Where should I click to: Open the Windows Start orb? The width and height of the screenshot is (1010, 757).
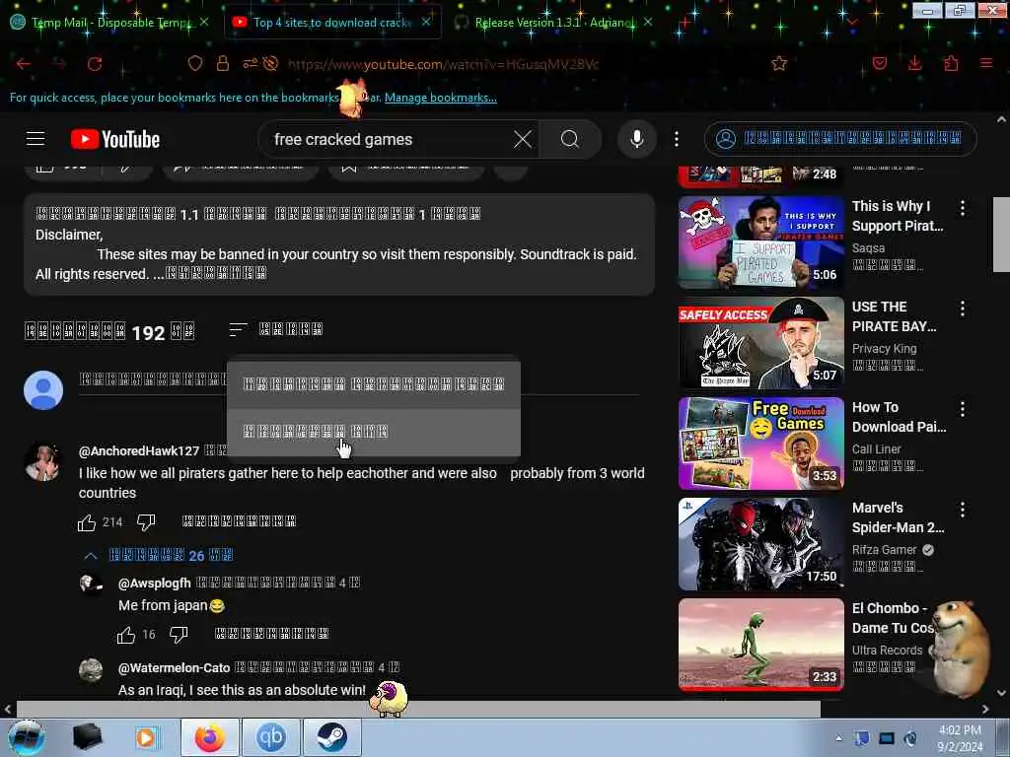tap(27, 737)
